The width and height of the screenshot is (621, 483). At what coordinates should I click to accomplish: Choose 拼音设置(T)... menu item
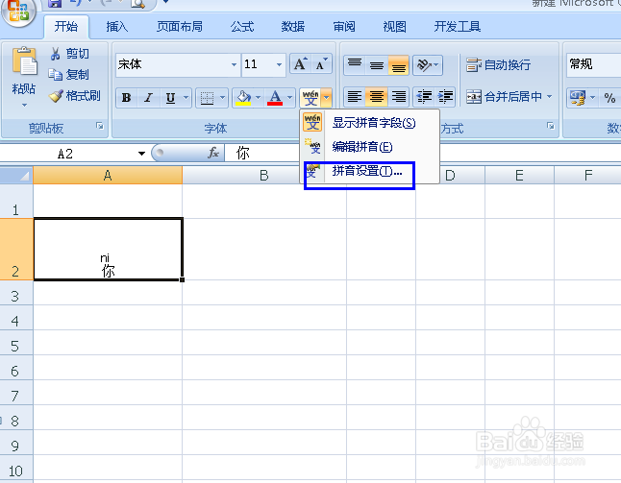pyautogui.click(x=369, y=171)
